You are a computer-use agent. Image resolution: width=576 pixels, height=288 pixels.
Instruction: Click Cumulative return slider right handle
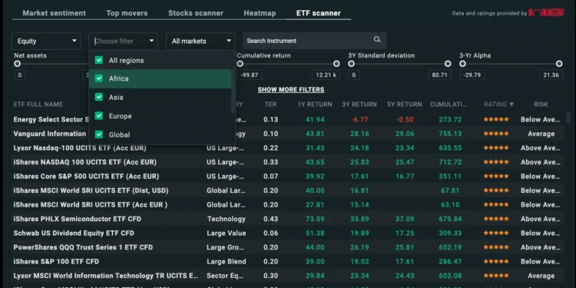pyautogui.click(x=336, y=64)
